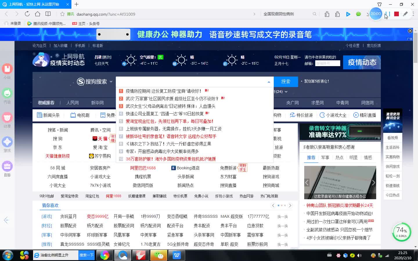The height and width of the screenshot is (261, 418).
Task: Select suggestion 快递公司全面复工
Action: click(x=165, y=114)
